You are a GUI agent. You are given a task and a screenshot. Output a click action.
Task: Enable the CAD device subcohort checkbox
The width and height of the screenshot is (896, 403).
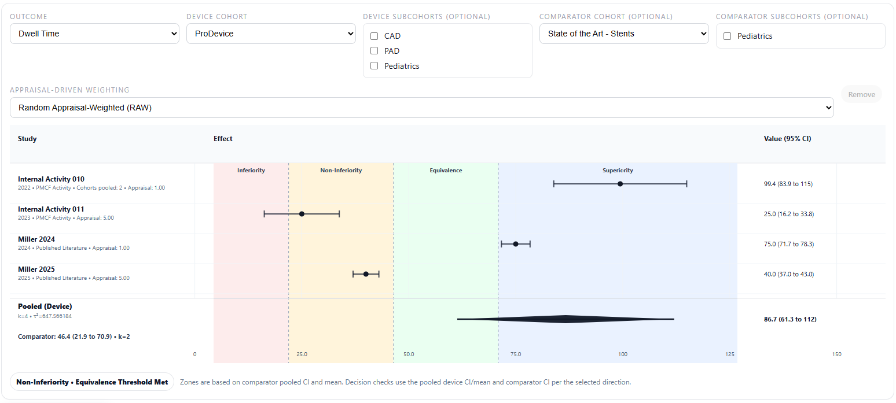click(x=374, y=36)
